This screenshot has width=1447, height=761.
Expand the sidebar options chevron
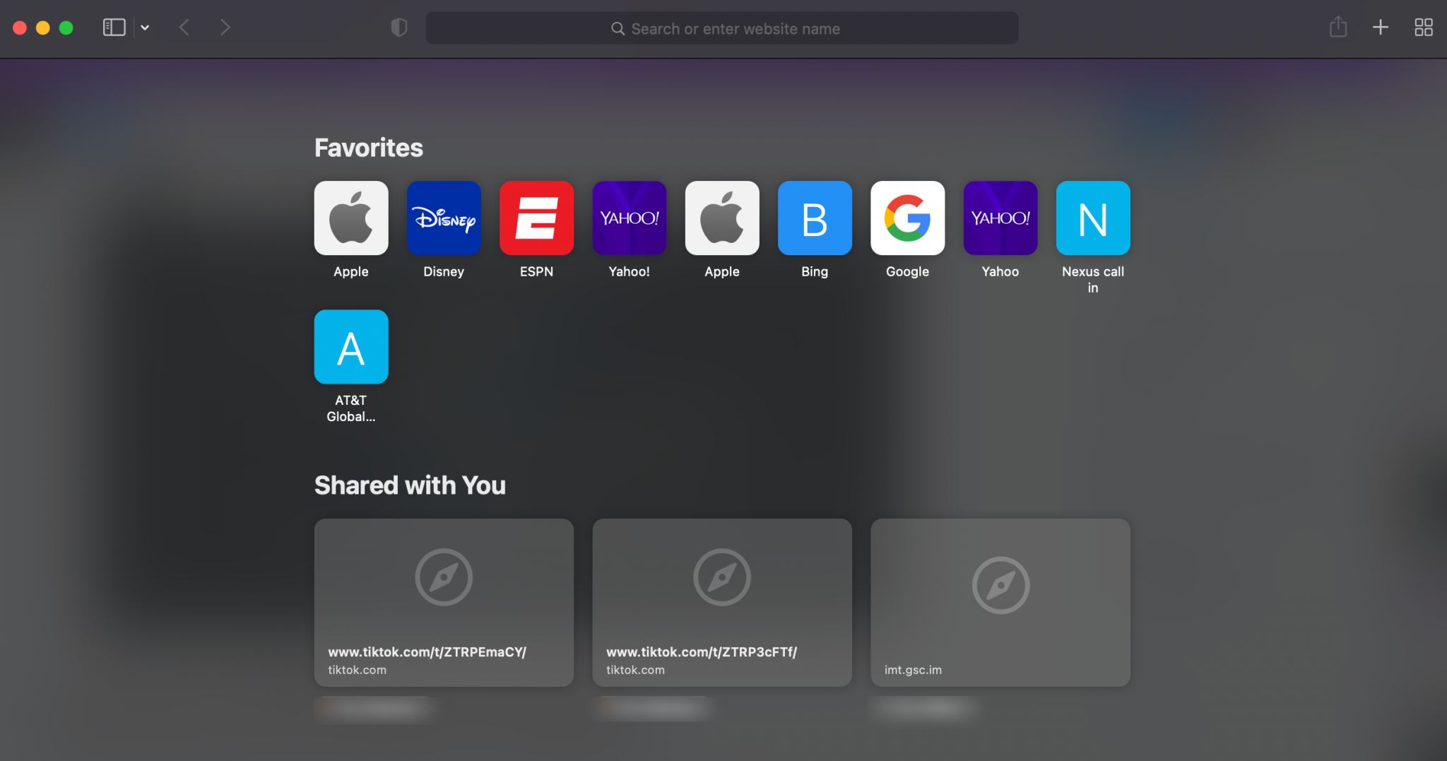(x=146, y=27)
